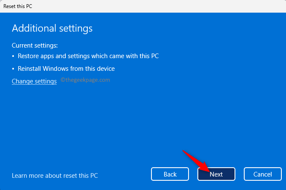Click the bullet beside Reinstall Windows
The width and height of the screenshot is (286, 190).
coord(13,69)
